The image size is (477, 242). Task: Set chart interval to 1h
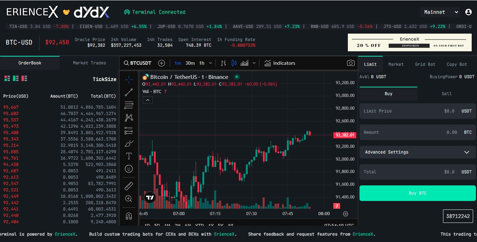202,63
